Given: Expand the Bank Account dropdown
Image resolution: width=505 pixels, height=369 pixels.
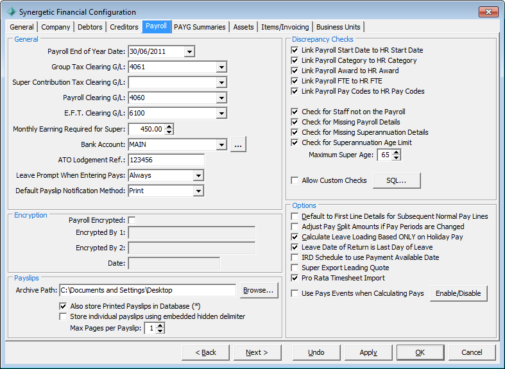Looking at the screenshot, I should (x=221, y=144).
